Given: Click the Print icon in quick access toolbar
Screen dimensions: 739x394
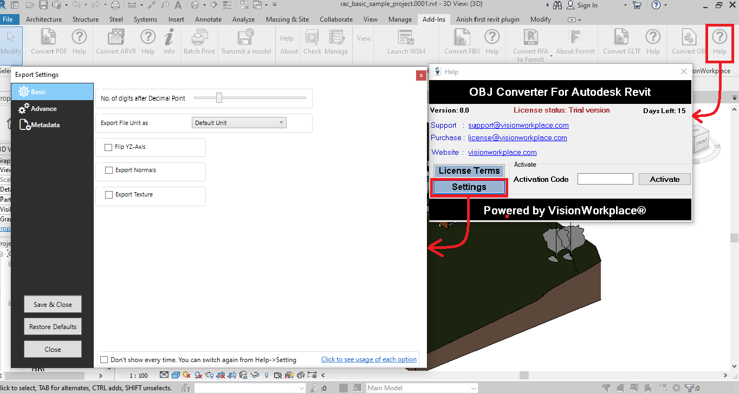Looking at the screenshot, I should pos(115,5).
